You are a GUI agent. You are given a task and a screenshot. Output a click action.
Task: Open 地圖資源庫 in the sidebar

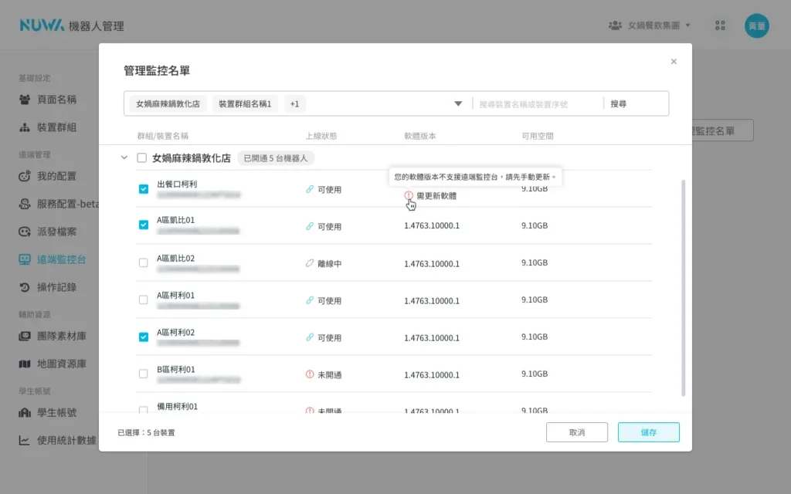(53, 364)
